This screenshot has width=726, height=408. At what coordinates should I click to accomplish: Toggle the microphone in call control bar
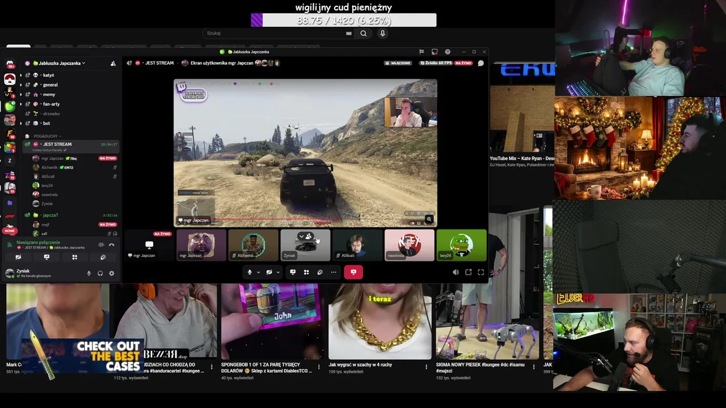[250, 272]
